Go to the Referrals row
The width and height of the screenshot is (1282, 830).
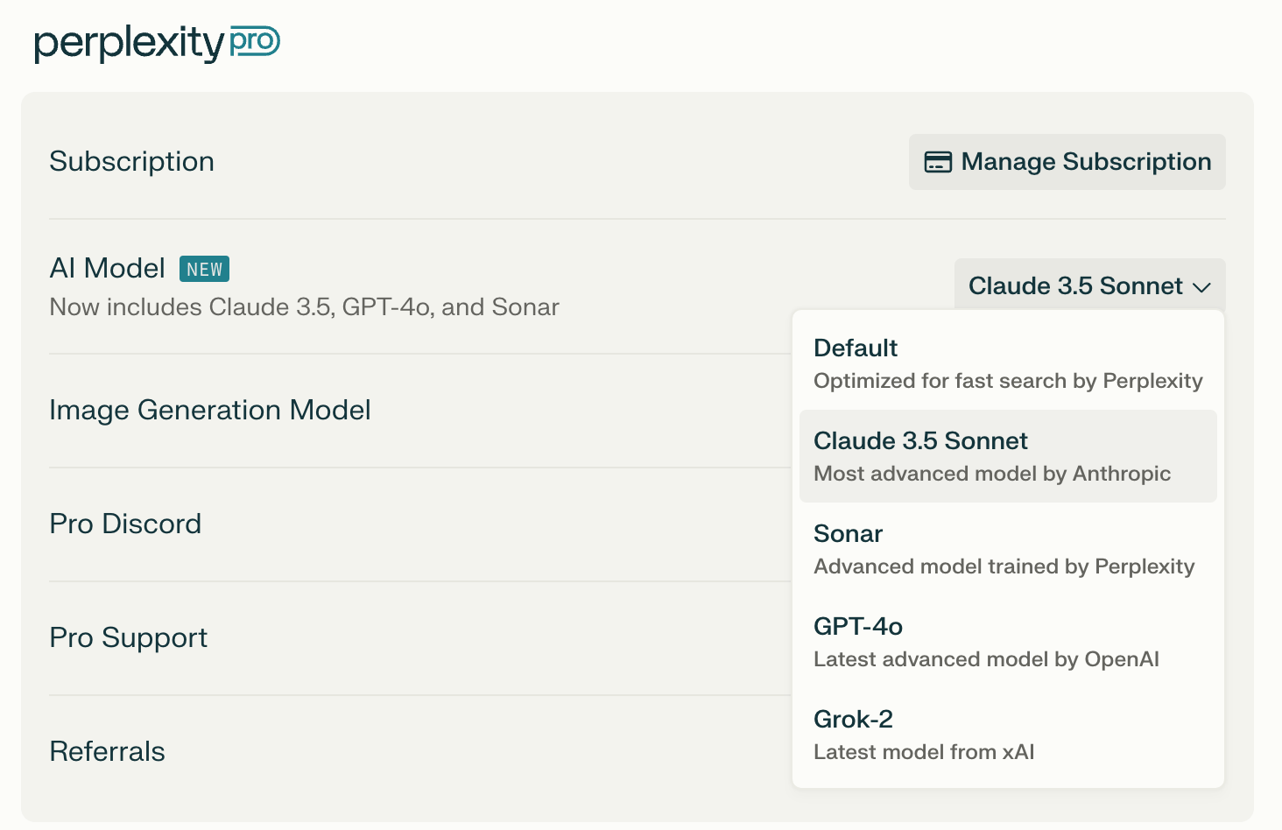tap(107, 751)
